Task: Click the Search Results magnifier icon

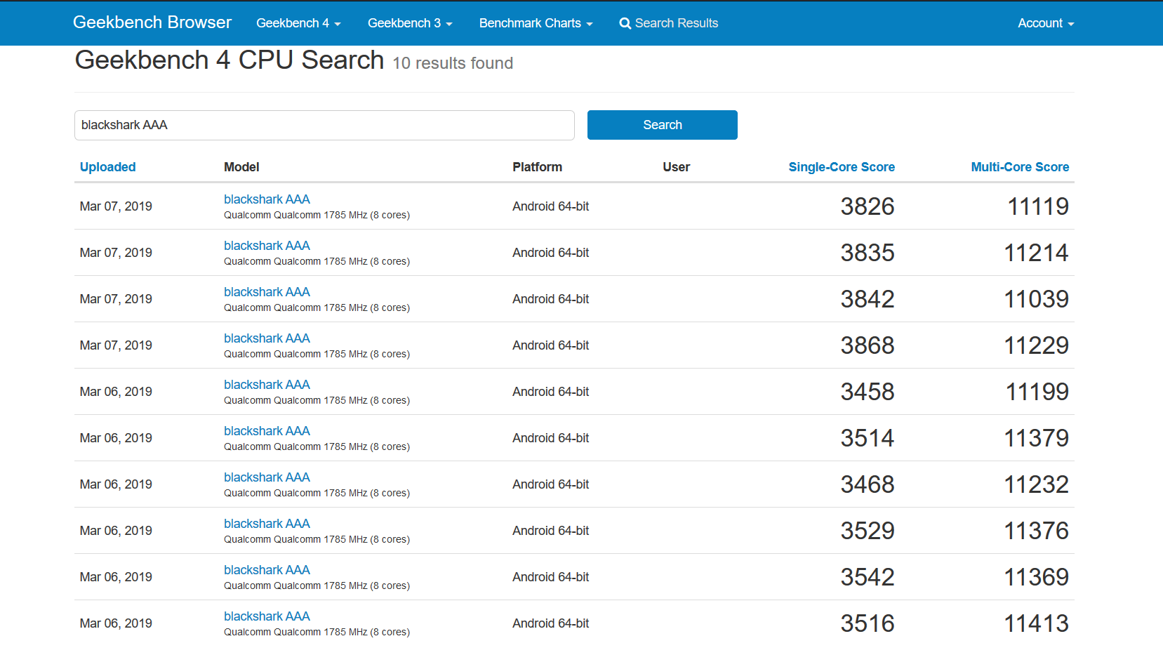Action: tap(625, 23)
